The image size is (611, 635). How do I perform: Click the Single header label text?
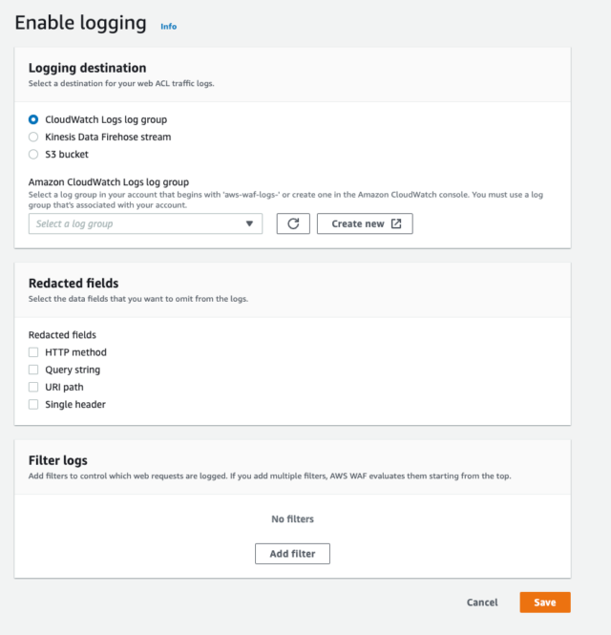click(75, 405)
